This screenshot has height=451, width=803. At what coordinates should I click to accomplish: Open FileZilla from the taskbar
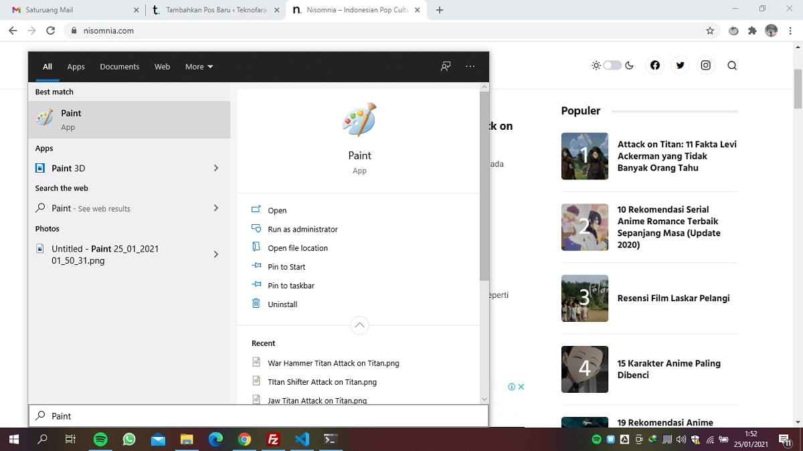pos(273,440)
